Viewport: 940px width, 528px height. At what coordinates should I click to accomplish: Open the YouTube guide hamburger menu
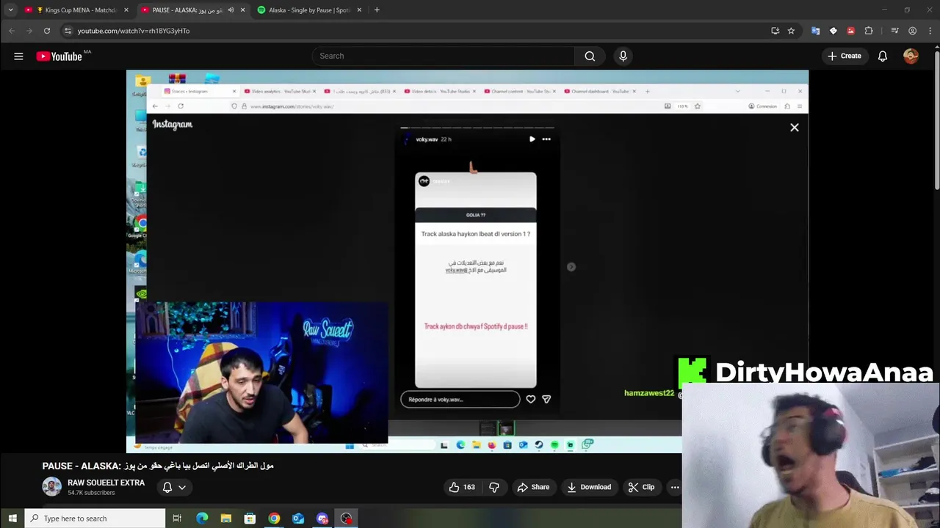tap(18, 56)
